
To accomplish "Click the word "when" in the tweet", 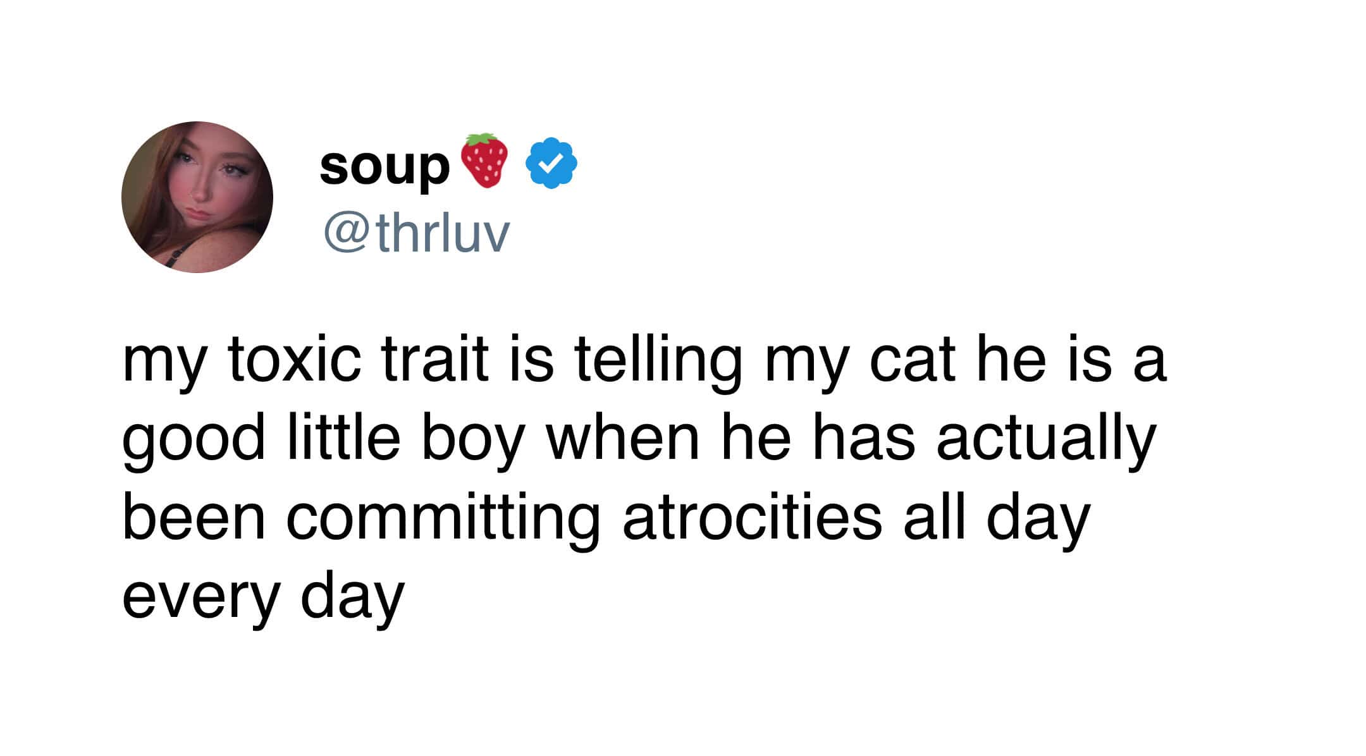I will [623, 437].
